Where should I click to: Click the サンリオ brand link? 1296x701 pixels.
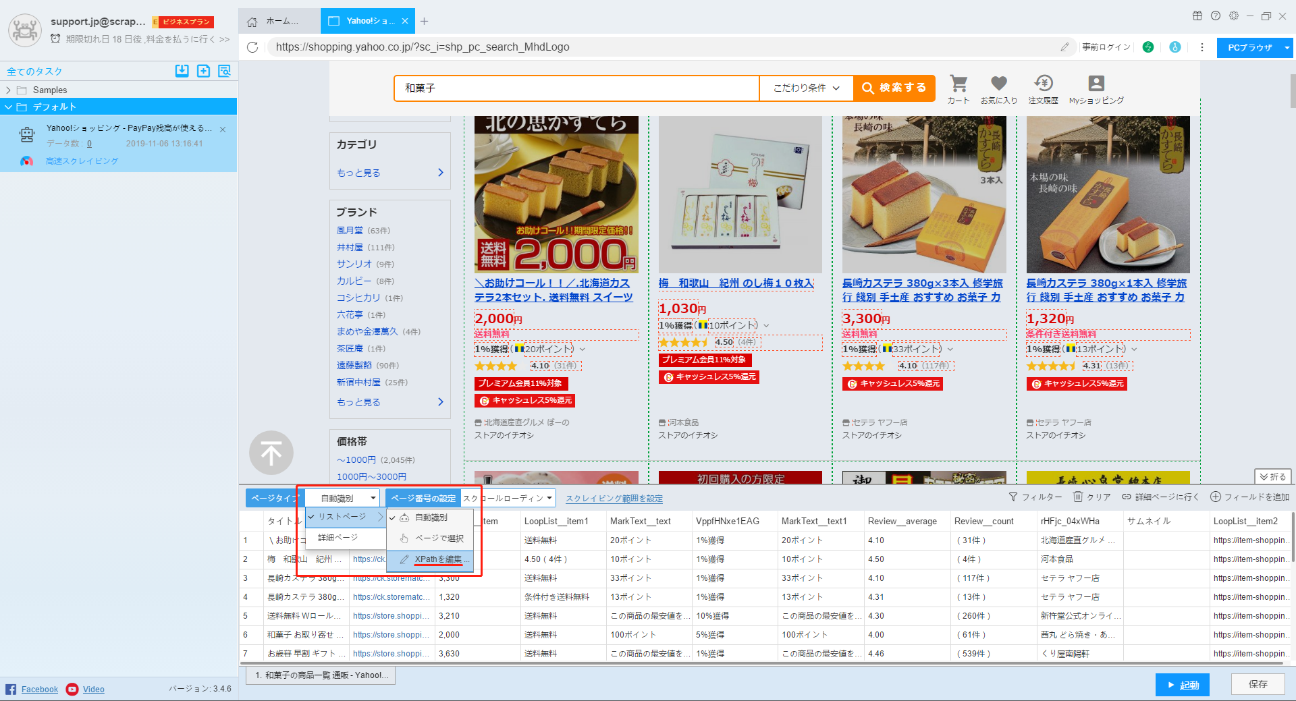(x=354, y=264)
